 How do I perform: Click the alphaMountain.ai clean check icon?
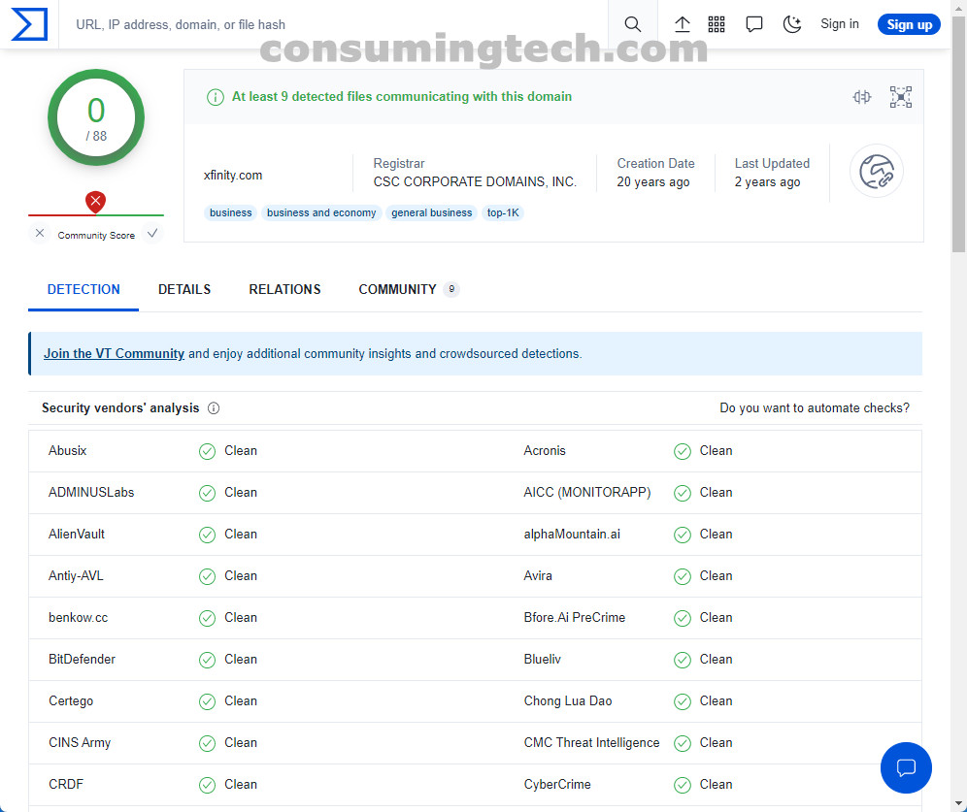point(683,535)
